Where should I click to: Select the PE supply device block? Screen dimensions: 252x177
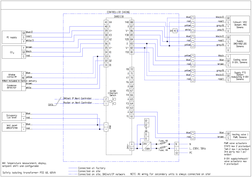pyautogui.click(x=12, y=37)
